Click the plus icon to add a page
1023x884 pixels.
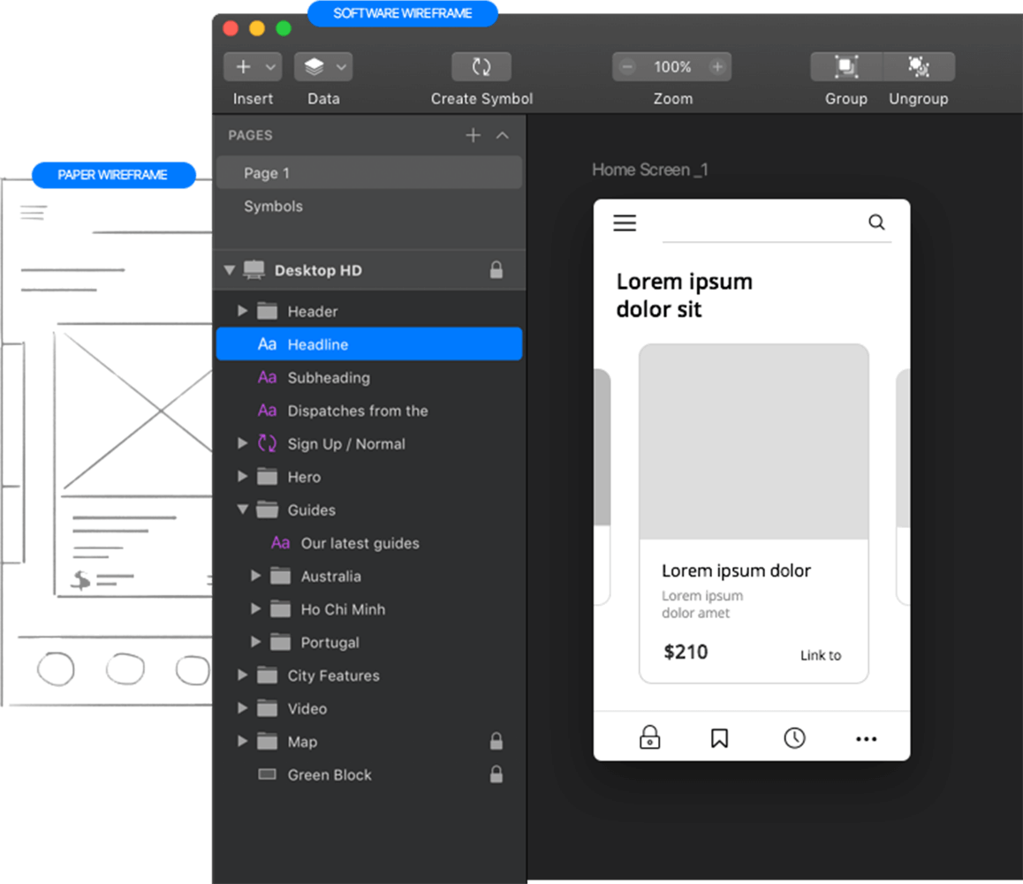pos(473,135)
